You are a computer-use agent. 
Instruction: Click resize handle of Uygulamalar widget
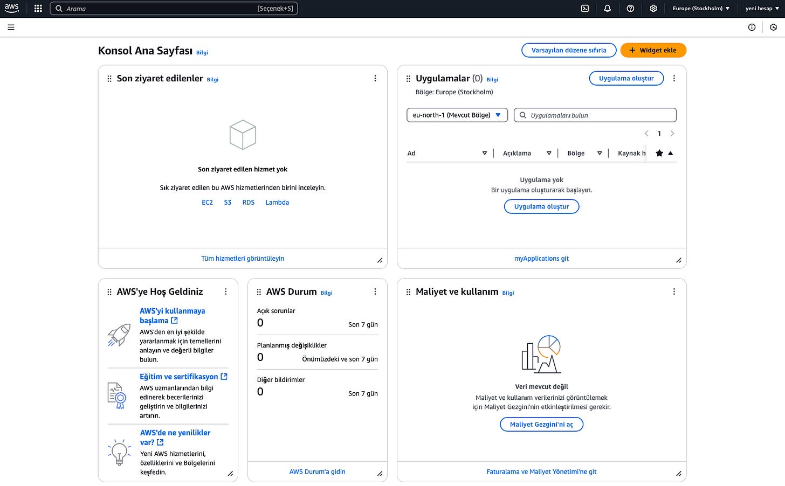(x=679, y=261)
